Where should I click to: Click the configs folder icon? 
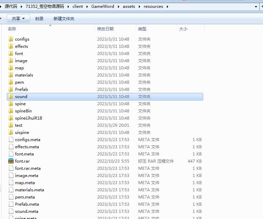(11, 39)
